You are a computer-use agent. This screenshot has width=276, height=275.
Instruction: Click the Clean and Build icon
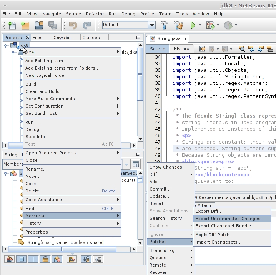click(x=178, y=25)
